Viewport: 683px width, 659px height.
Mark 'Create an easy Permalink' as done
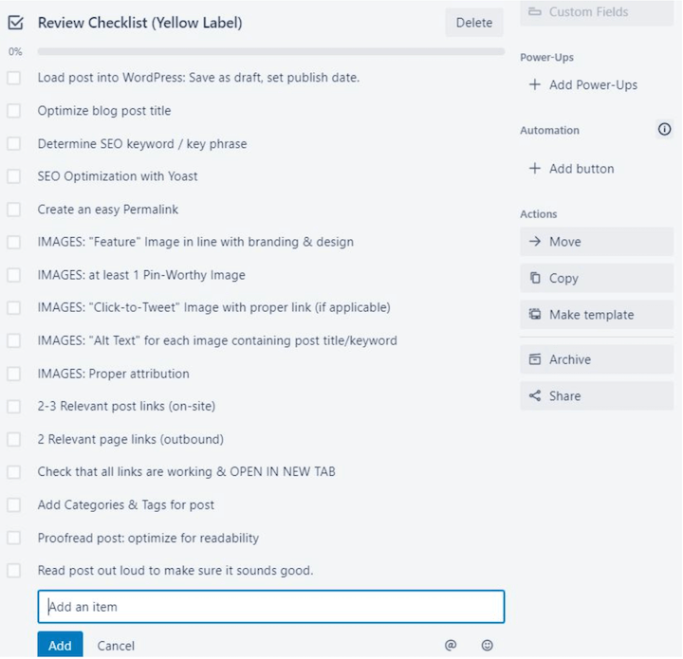pyautogui.click(x=14, y=210)
